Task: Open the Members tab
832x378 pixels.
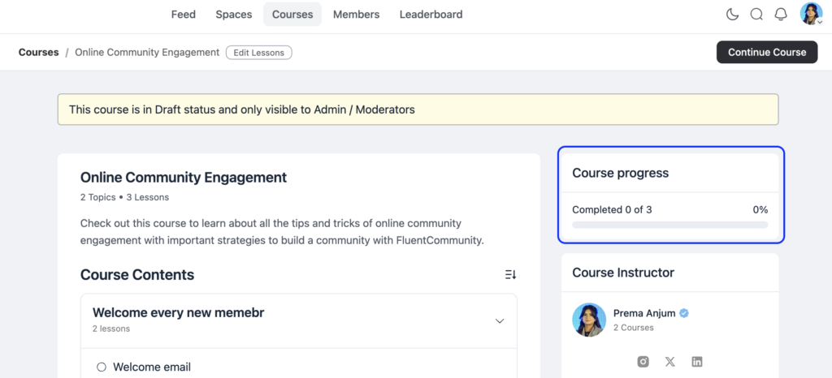Action: coord(356,15)
